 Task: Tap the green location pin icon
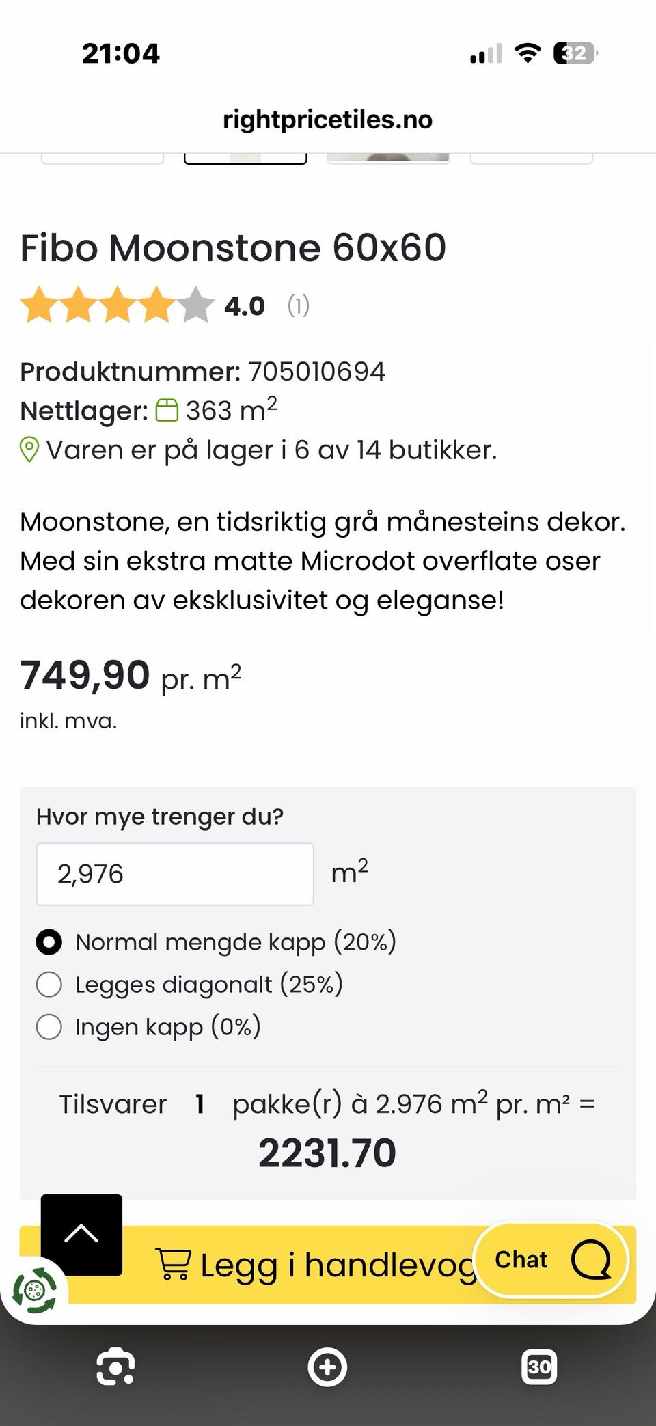coord(29,450)
